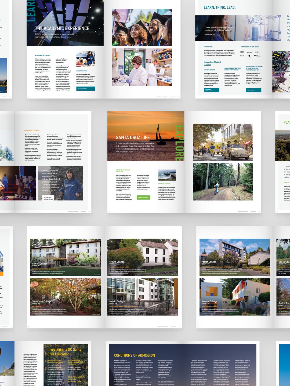Click the small rocky coastline photo
The height and width of the screenshot is (386, 290).
point(167,175)
